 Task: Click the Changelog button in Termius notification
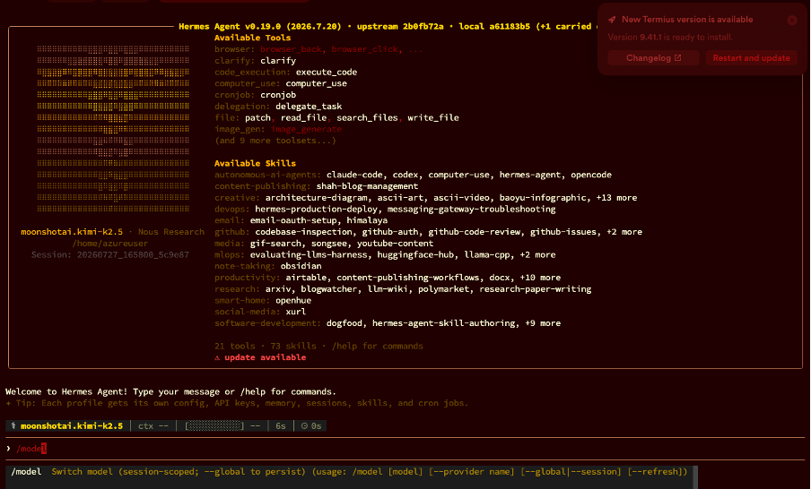(x=653, y=58)
